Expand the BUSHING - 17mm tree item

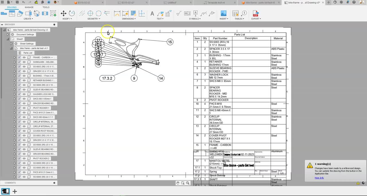15,76
